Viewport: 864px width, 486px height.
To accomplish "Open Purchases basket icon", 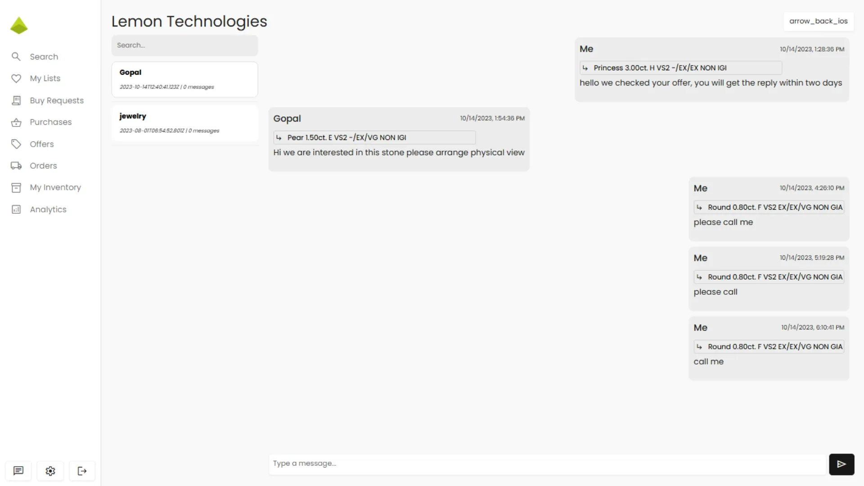I will tap(16, 122).
